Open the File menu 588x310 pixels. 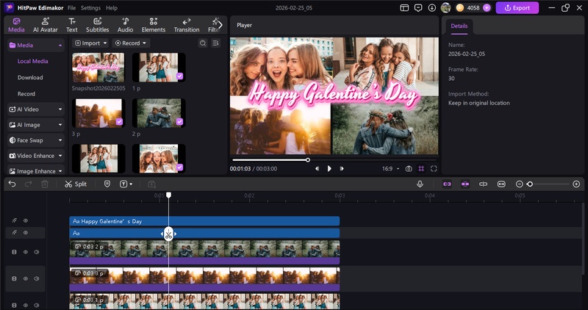click(71, 8)
